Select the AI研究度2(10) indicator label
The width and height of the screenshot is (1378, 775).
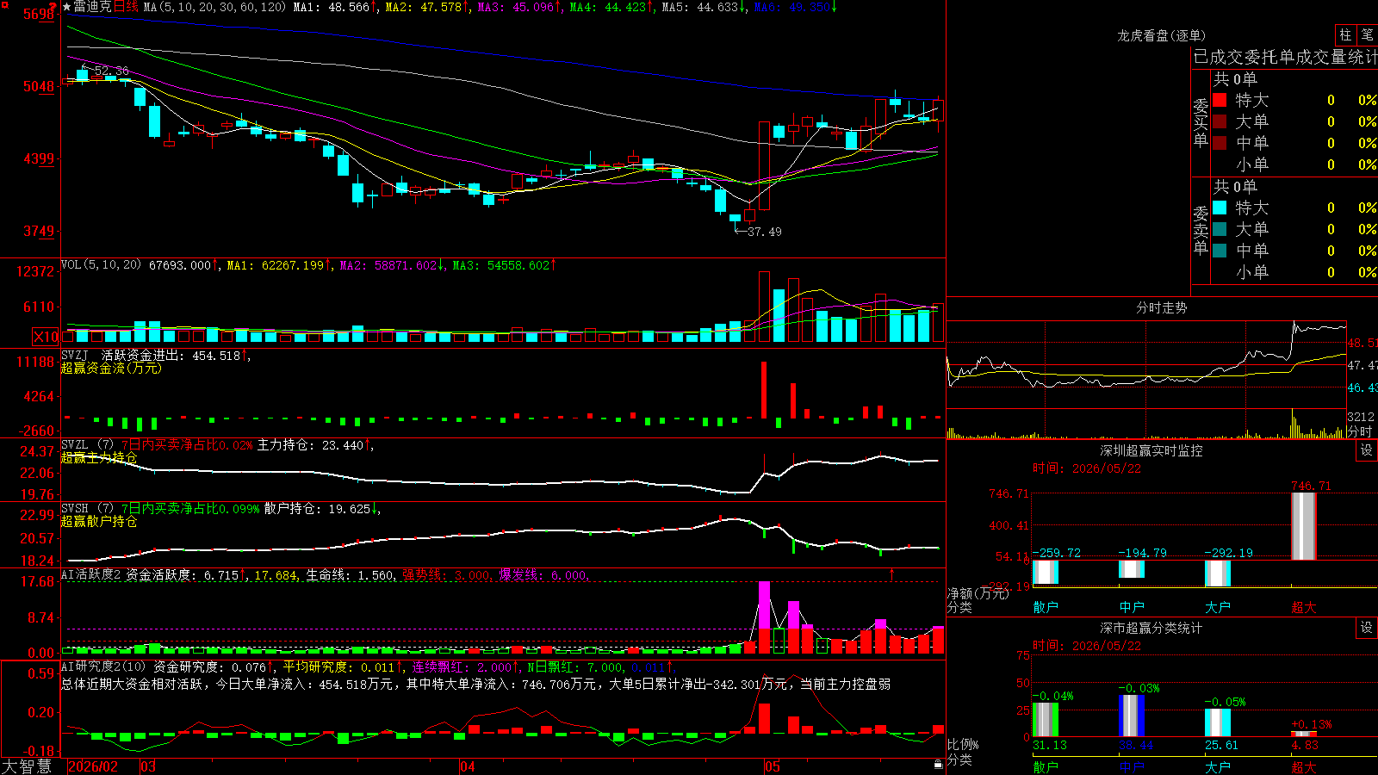pos(104,667)
